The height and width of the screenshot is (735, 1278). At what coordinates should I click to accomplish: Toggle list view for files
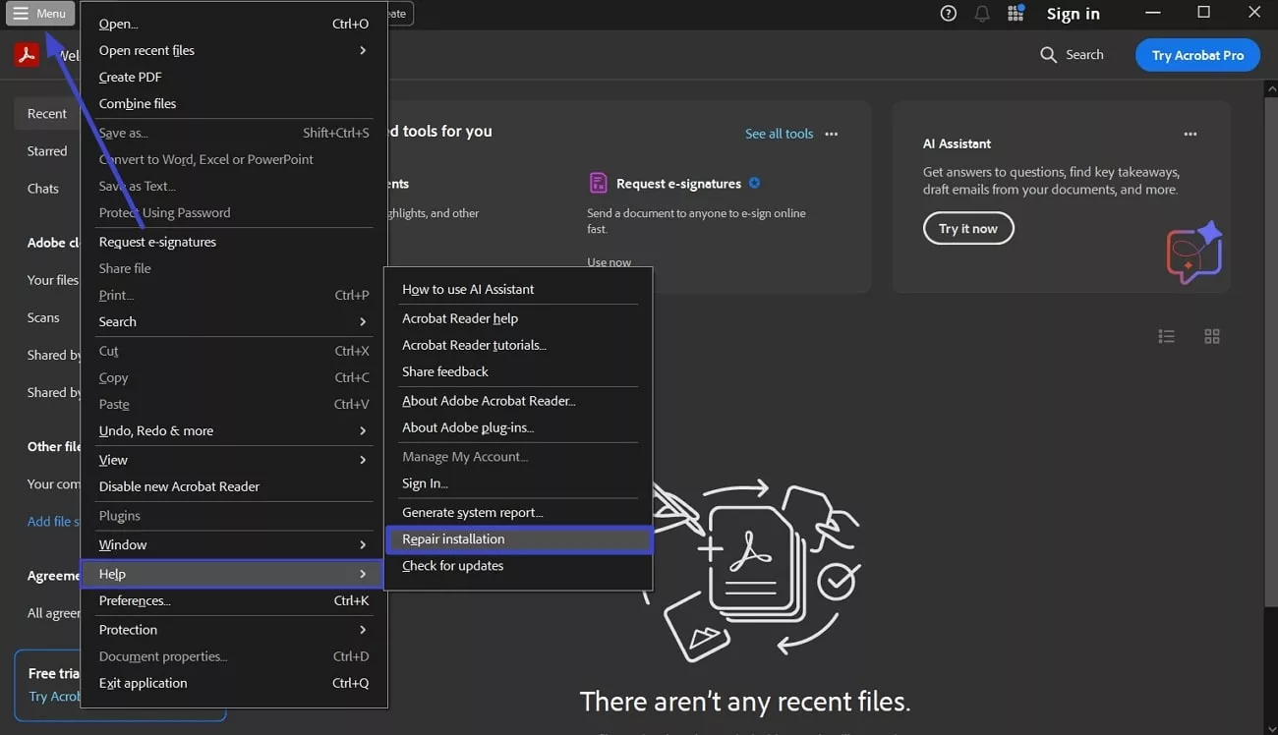[1166, 335]
